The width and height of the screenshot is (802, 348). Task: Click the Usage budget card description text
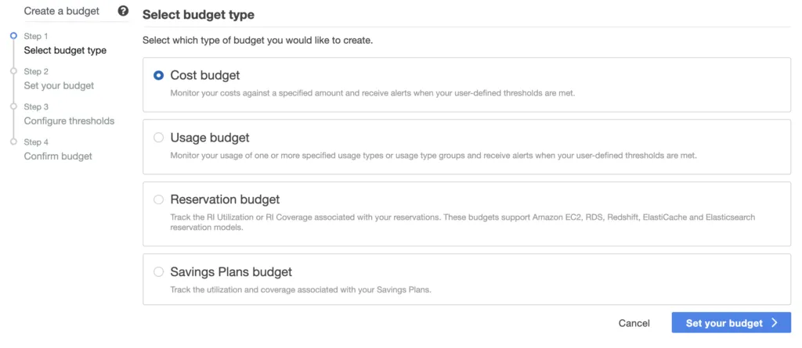433,156
